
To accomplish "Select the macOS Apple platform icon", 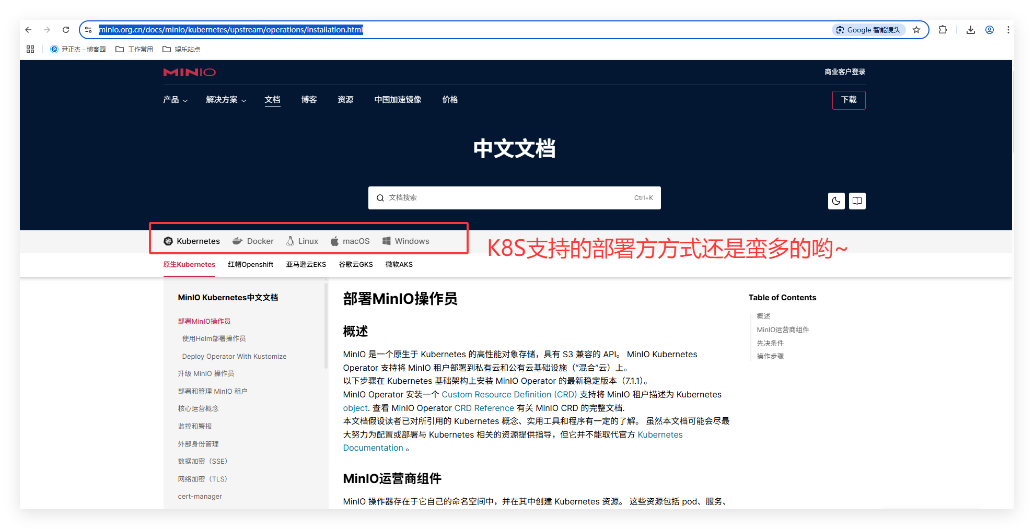I will coord(334,241).
